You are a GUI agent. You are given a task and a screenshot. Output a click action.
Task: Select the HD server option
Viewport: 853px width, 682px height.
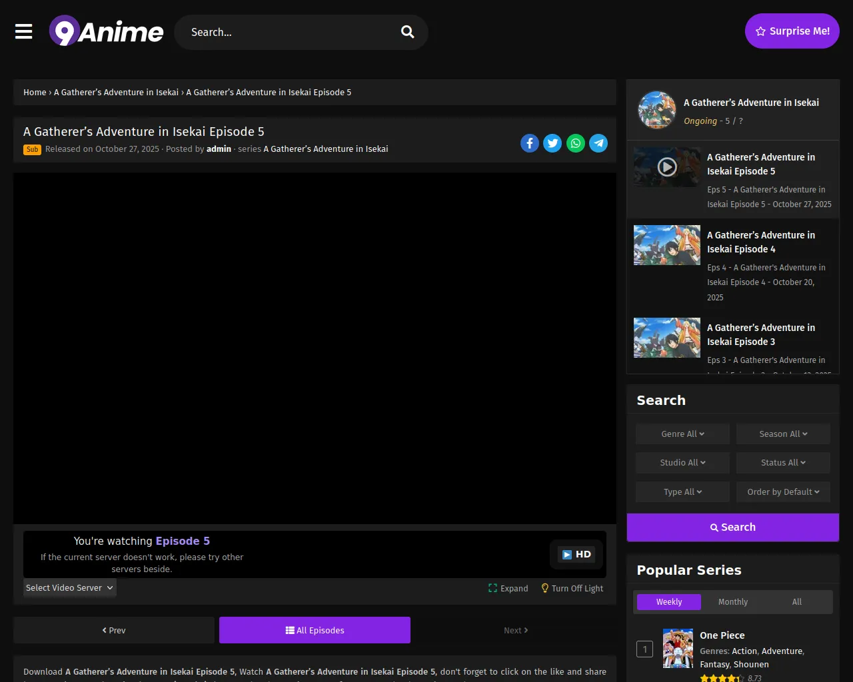point(576,554)
